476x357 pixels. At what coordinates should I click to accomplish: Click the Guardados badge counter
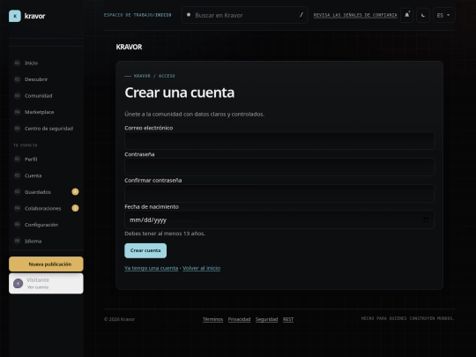(75, 192)
